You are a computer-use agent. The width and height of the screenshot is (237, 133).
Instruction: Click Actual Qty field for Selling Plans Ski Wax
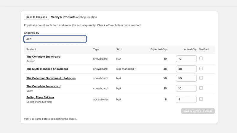coord(186,99)
